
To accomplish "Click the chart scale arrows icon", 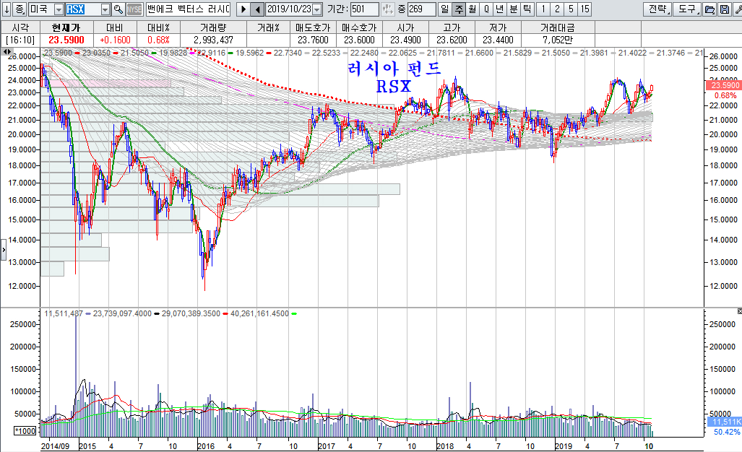I will pyautogui.click(x=387, y=9).
